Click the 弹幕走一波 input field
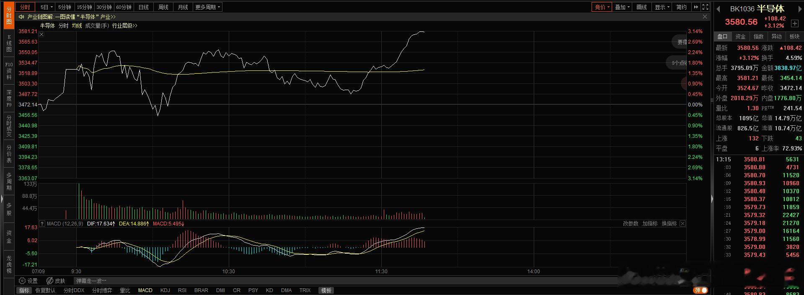 click(x=345, y=281)
